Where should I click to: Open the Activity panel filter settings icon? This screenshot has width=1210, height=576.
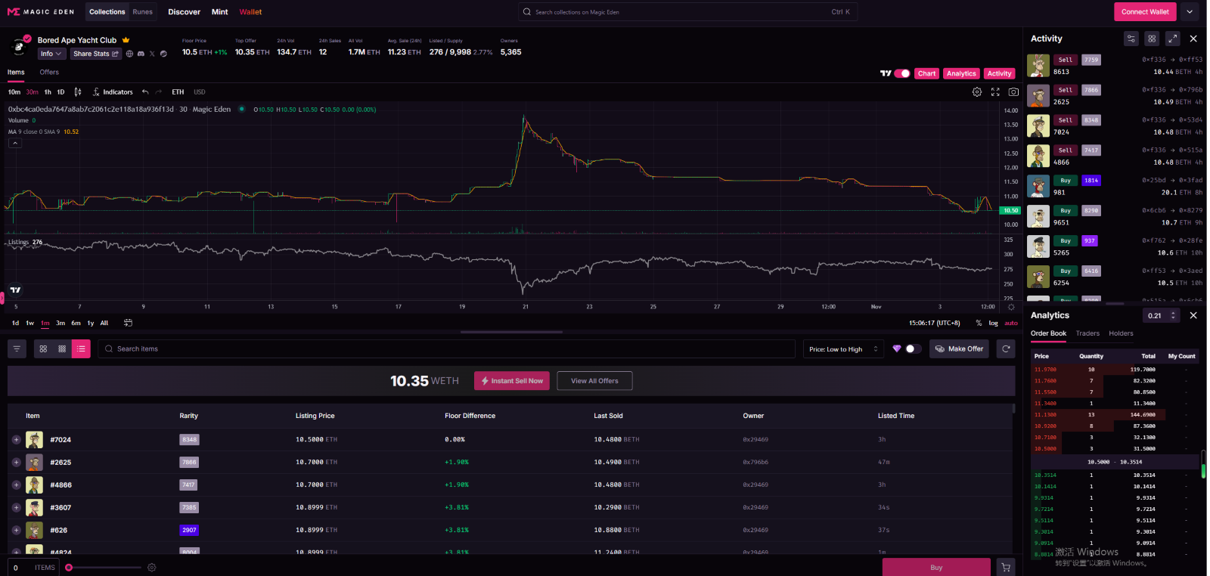[1131, 39]
